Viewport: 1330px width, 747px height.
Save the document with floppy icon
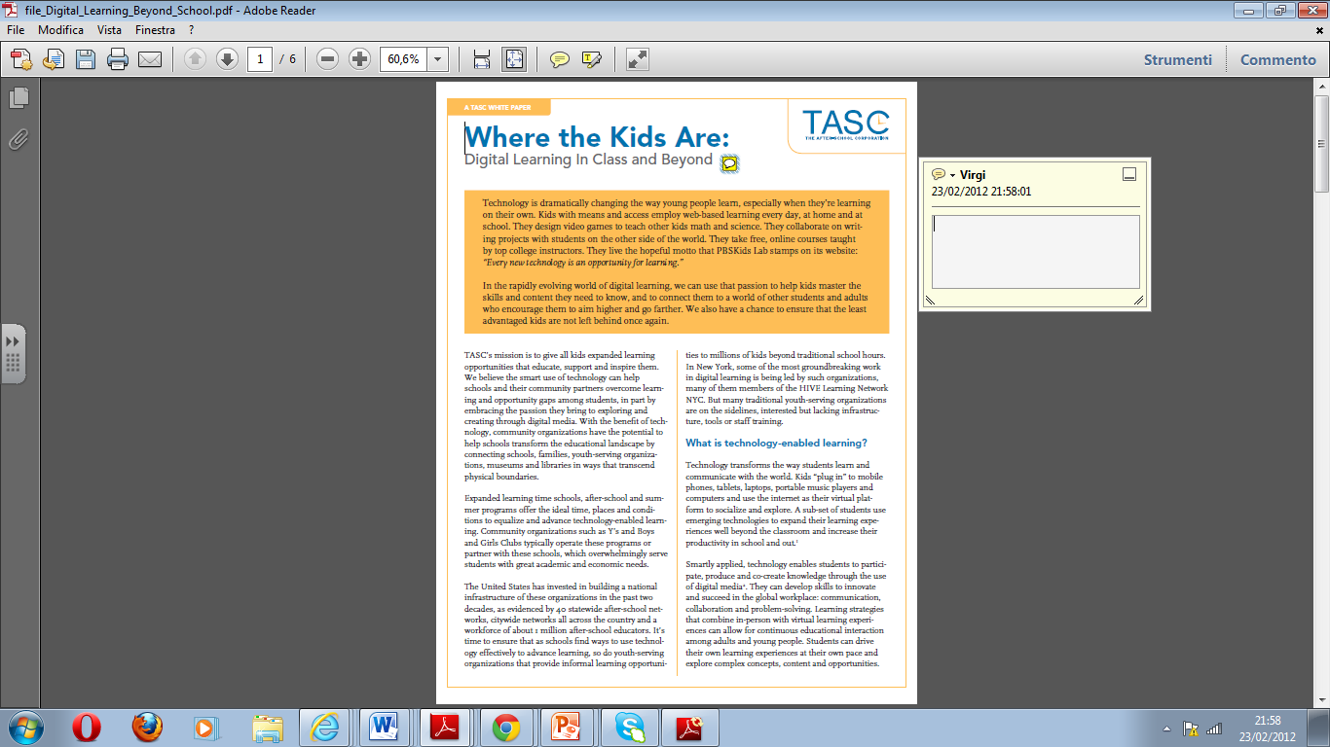click(x=86, y=59)
